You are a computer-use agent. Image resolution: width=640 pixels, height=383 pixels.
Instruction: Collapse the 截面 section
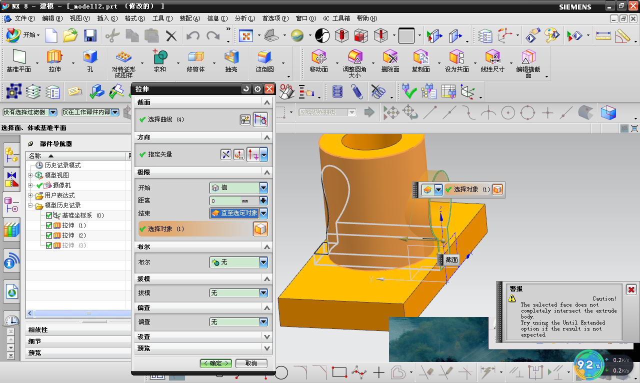tap(267, 102)
